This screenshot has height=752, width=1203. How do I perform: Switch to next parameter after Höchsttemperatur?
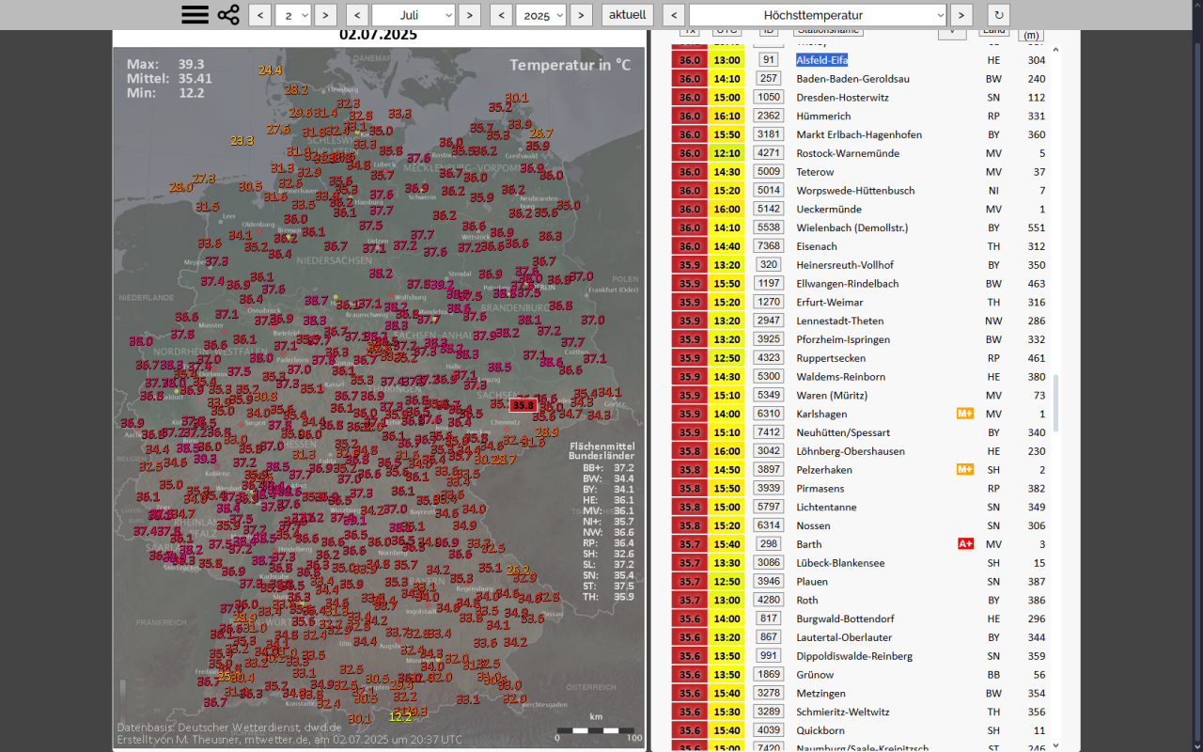pos(961,15)
